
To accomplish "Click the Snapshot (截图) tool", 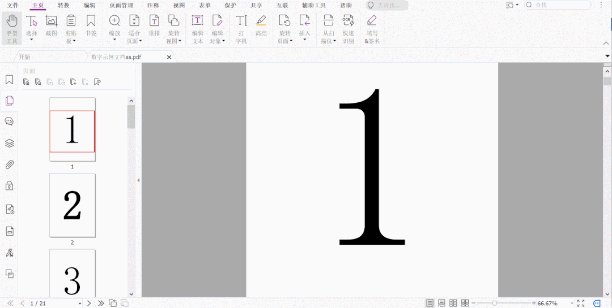I will click(52, 28).
